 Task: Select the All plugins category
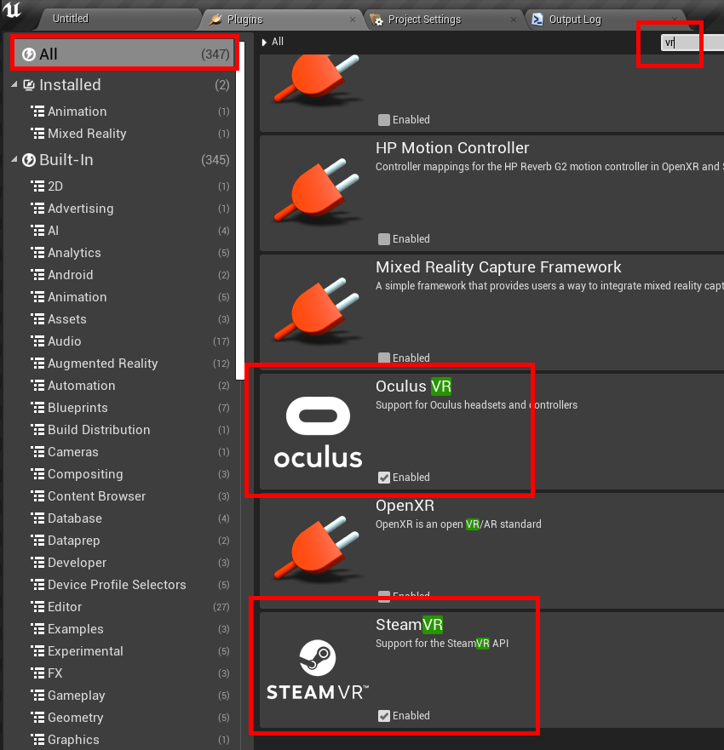pyautogui.click(x=124, y=54)
